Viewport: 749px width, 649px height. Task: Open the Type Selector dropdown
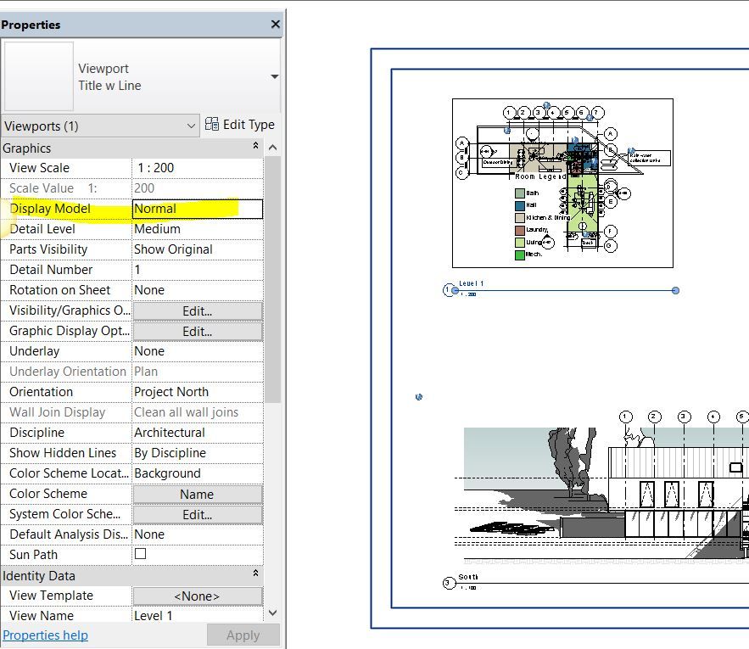tap(273, 76)
